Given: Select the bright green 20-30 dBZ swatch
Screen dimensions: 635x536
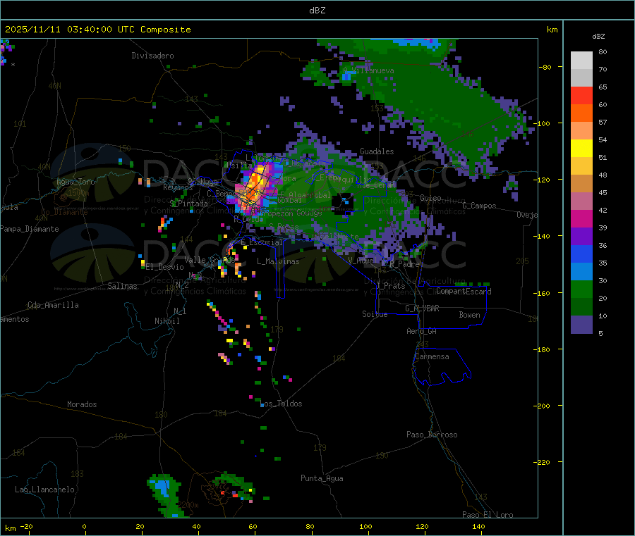Looking at the screenshot, I should click(x=581, y=289).
